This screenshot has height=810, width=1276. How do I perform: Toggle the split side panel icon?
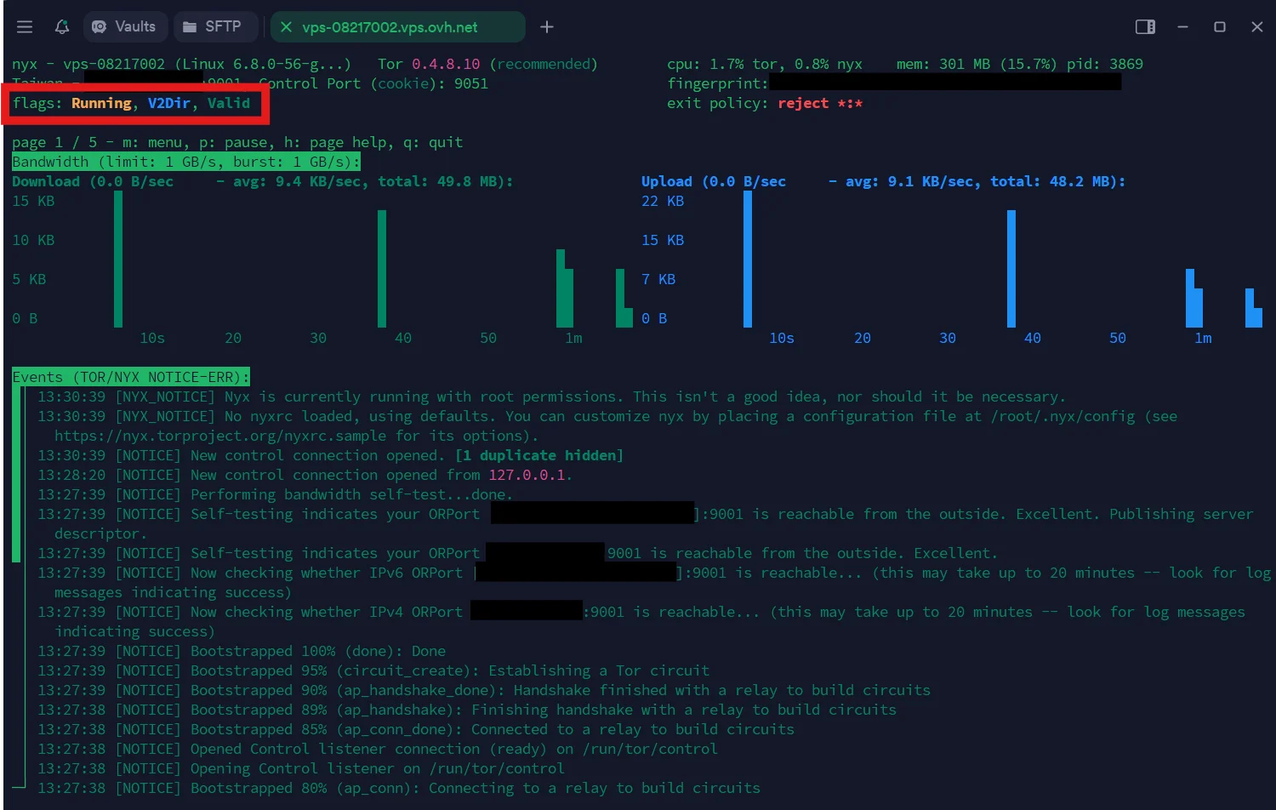coord(1145,27)
